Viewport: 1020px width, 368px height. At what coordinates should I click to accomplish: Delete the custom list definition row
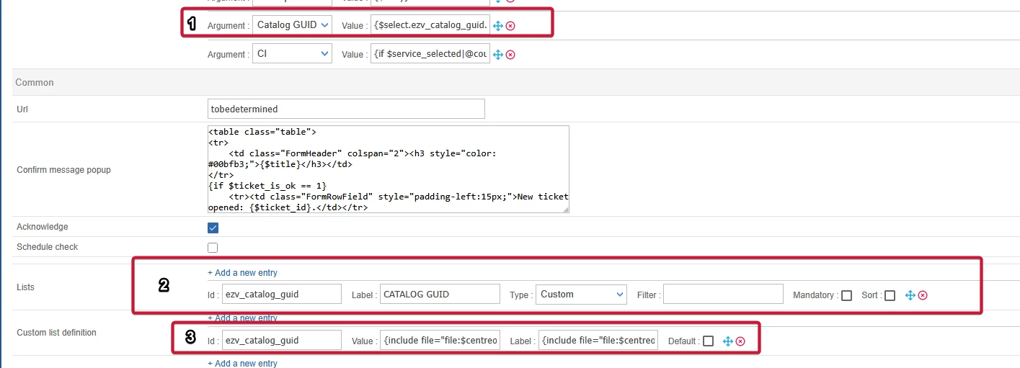pyautogui.click(x=740, y=341)
